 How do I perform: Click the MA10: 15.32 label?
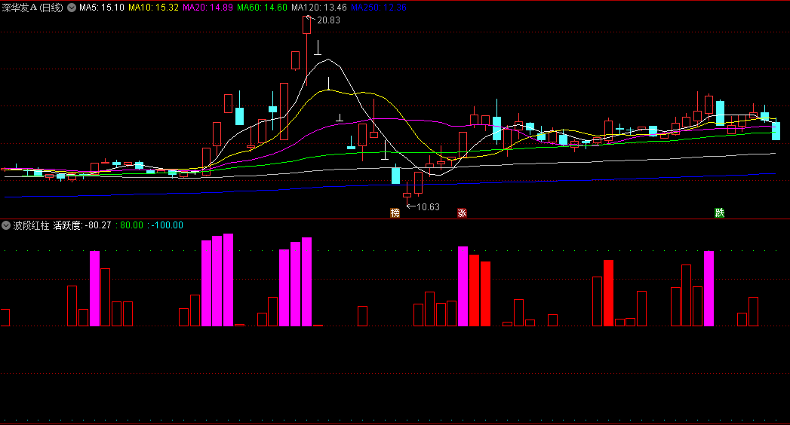coord(154,8)
